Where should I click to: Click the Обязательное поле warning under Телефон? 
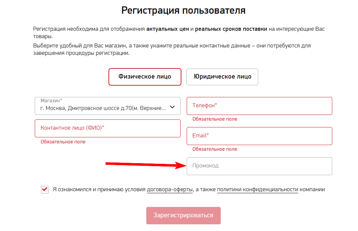click(x=215, y=119)
